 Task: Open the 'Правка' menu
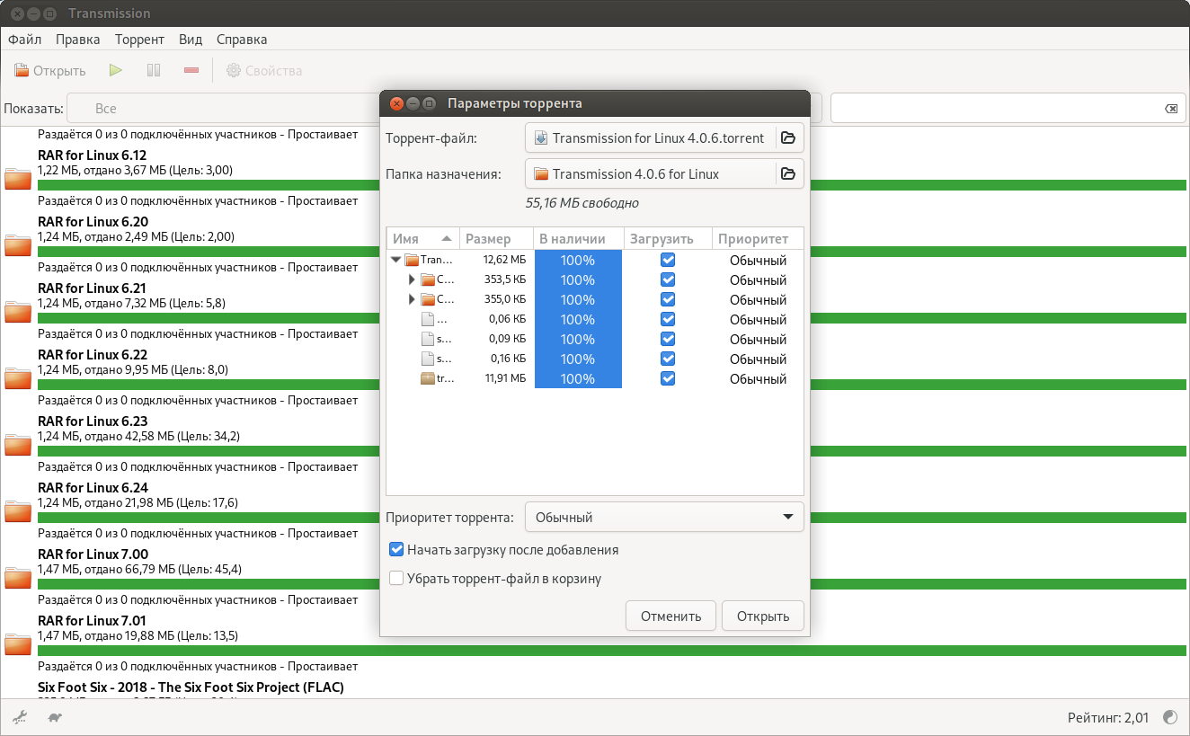[77, 40]
